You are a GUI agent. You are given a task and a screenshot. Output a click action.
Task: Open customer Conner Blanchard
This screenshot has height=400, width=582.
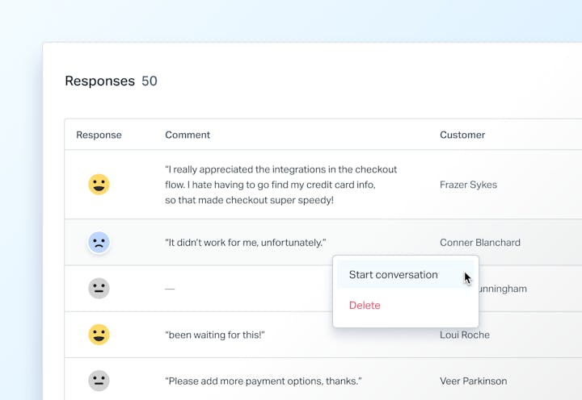click(x=479, y=243)
